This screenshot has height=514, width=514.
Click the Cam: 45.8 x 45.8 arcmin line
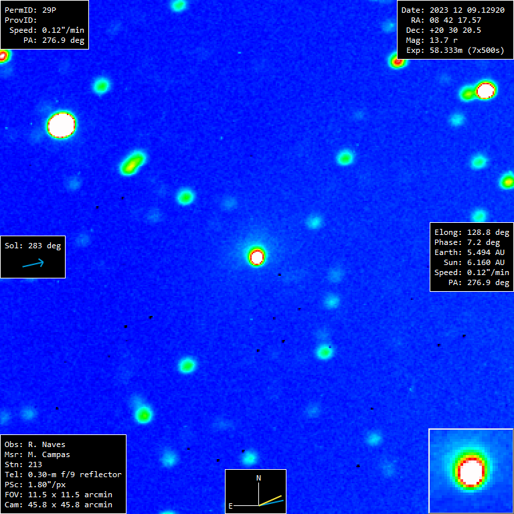coord(58,505)
